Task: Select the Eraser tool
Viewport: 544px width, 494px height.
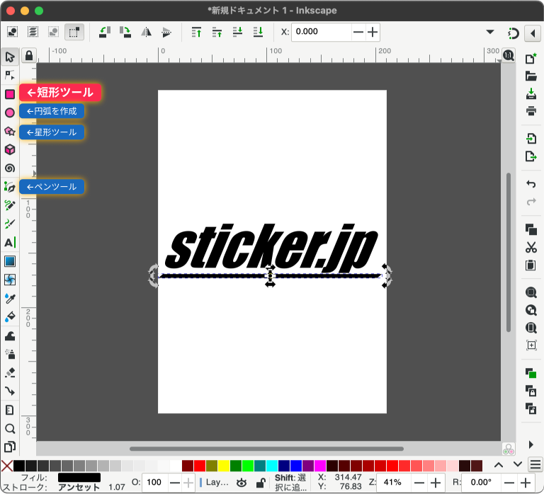Action: point(10,373)
